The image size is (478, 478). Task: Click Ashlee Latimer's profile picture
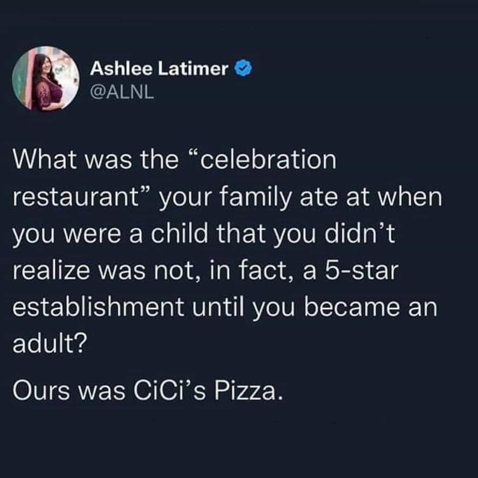click(45, 78)
